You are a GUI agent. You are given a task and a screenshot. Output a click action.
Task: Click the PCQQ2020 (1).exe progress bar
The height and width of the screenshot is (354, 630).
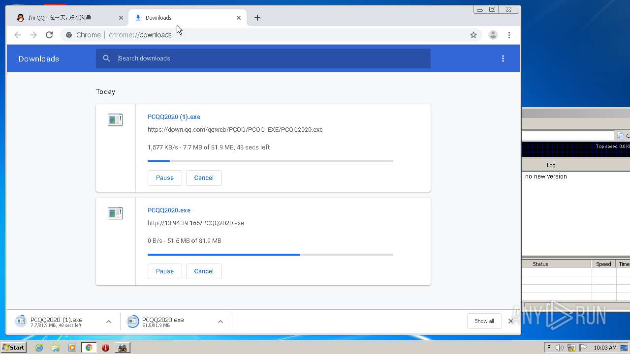270,161
